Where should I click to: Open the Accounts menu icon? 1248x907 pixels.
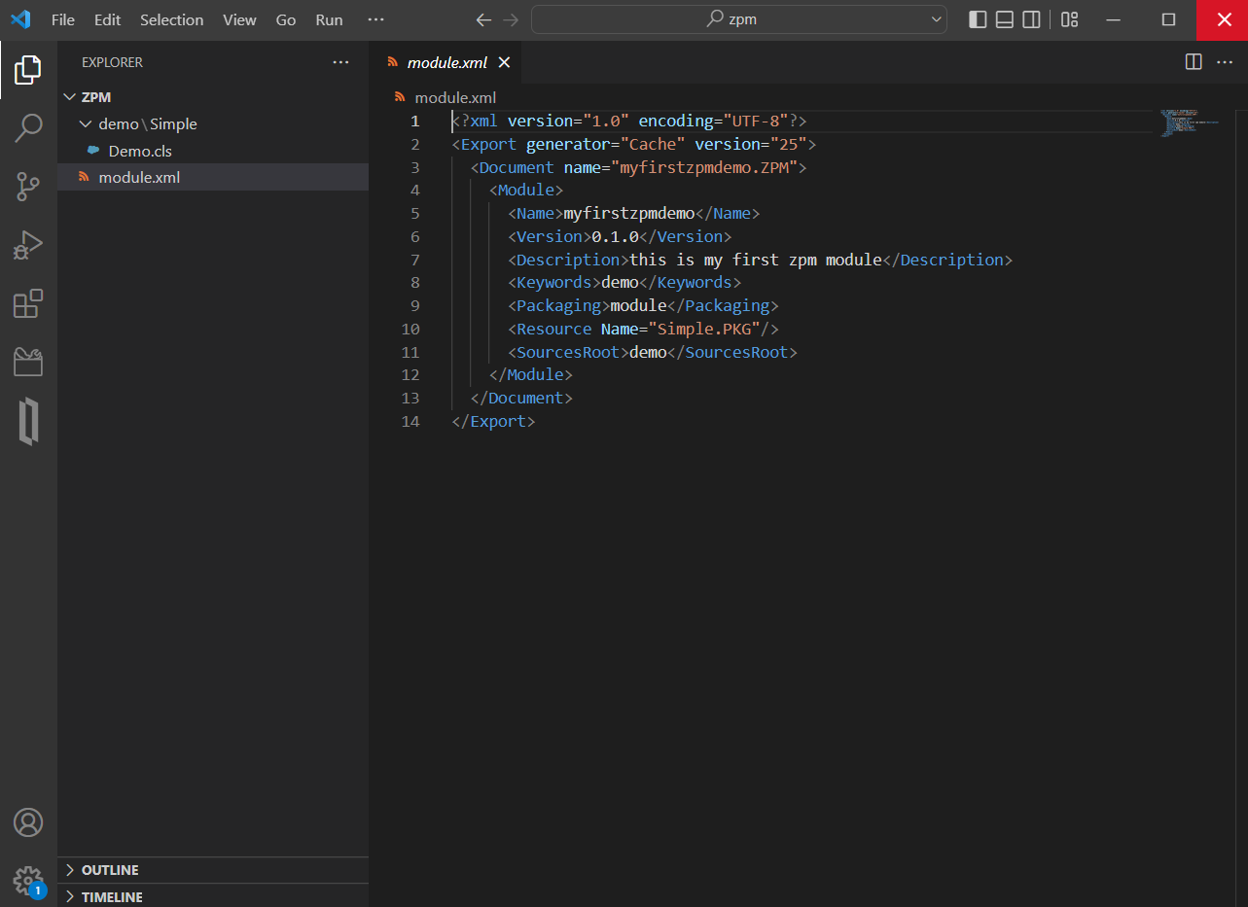coord(28,822)
